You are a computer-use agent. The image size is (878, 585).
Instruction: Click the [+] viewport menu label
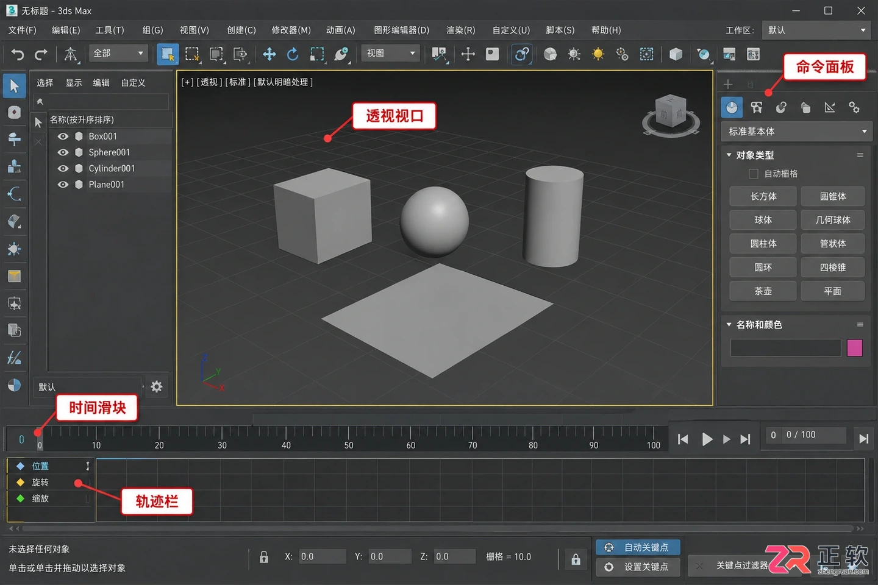[x=187, y=82]
